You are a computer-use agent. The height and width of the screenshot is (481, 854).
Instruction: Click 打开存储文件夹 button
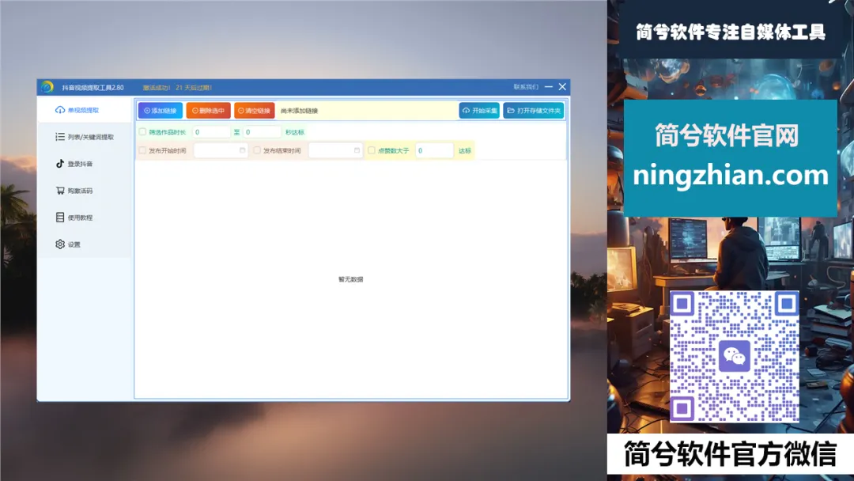pos(533,111)
